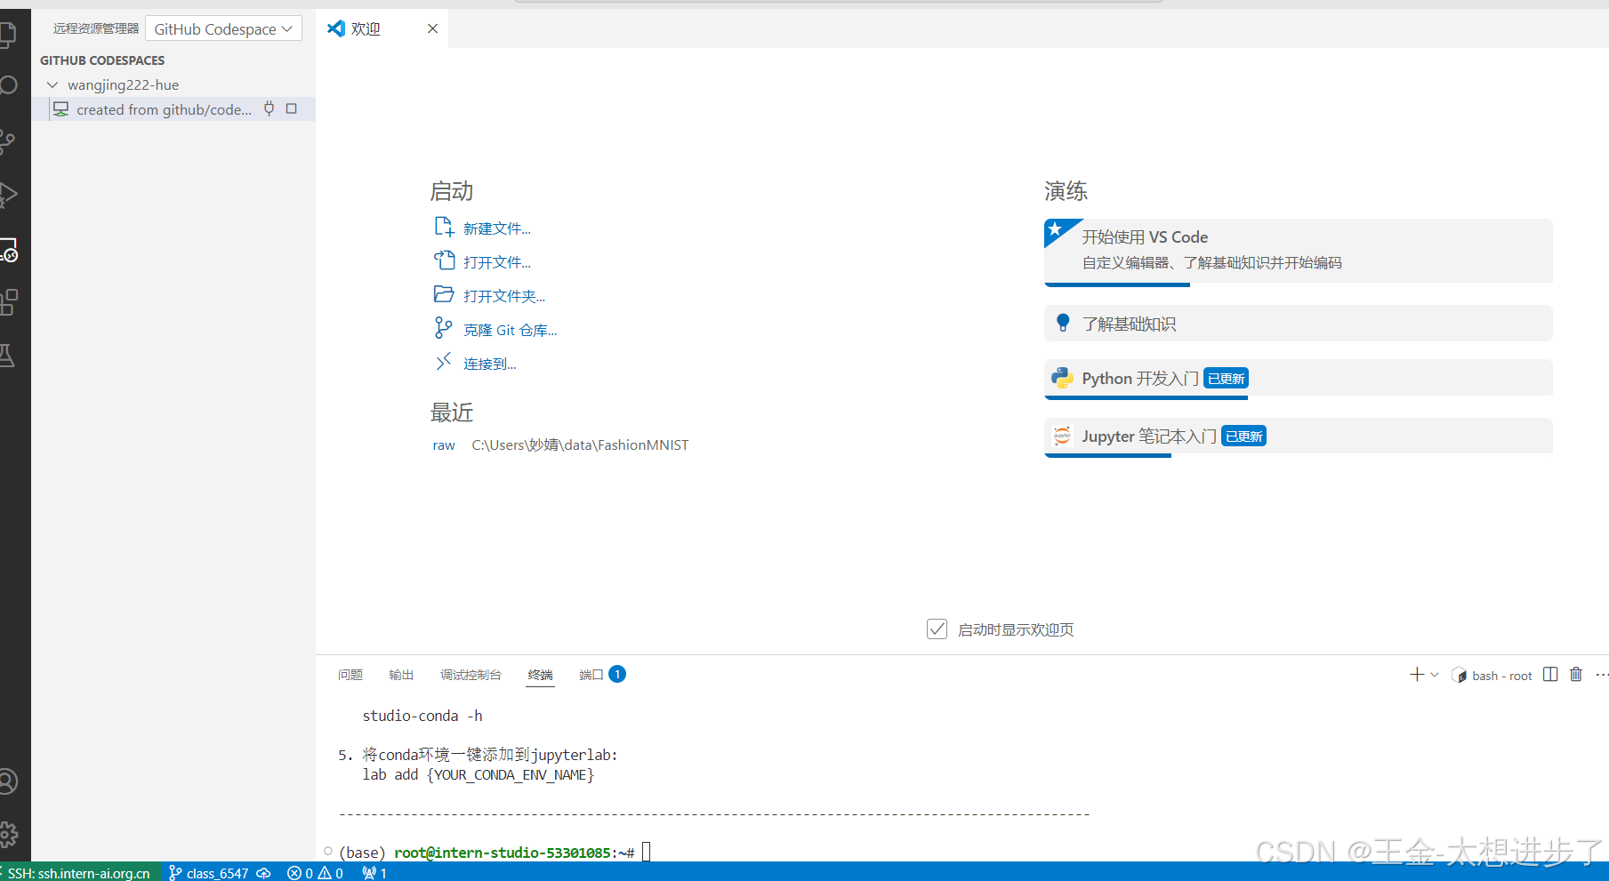
Task: Close the 欢迎 tab
Action: (432, 28)
